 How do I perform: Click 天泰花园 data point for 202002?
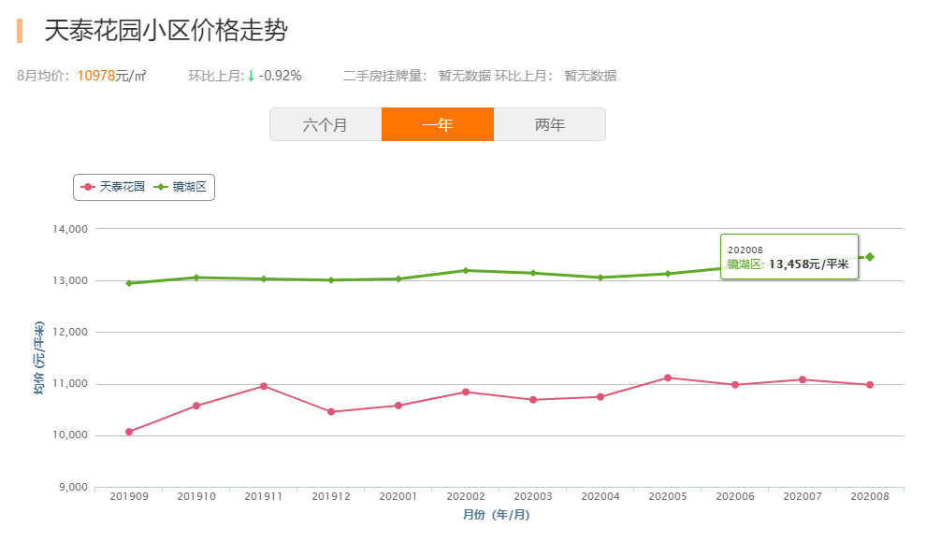pyautogui.click(x=466, y=392)
